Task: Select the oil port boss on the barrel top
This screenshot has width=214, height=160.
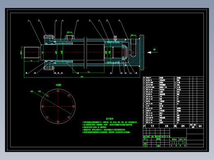Action: (x=70, y=37)
